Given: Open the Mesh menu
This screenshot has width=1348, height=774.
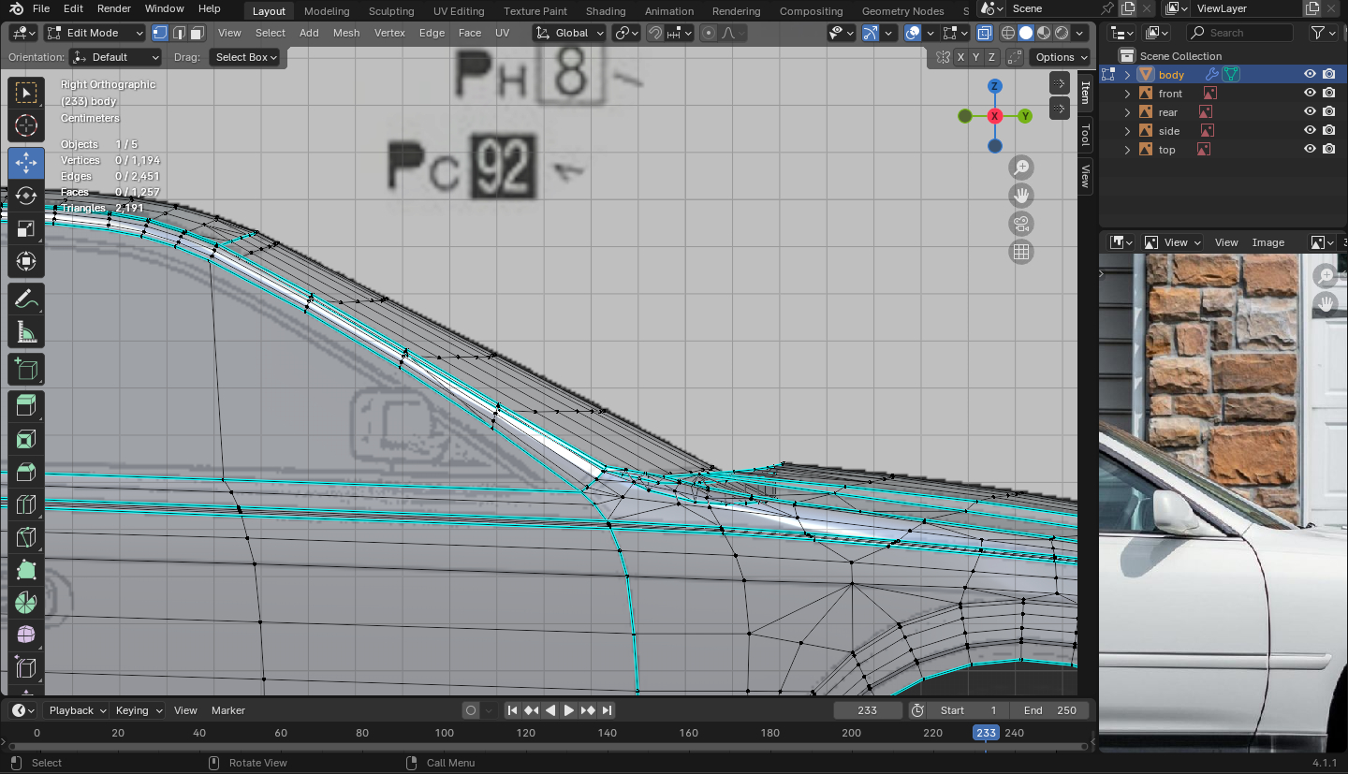Looking at the screenshot, I should [345, 33].
